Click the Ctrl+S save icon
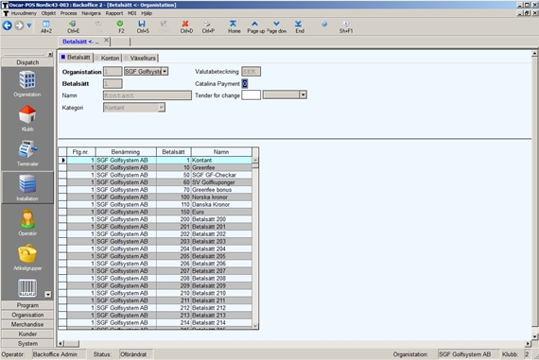The image size is (539, 360). [142, 24]
